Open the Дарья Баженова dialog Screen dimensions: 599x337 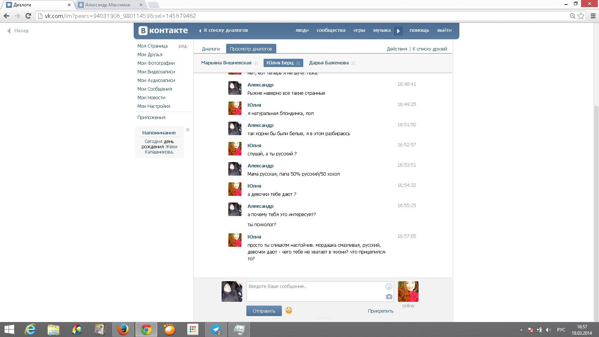329,63
